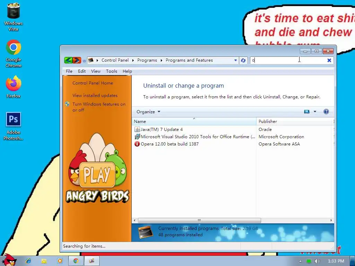Open Adobe Photoshop desktop shortcut

pyautogui.click(x=14, y=126)
